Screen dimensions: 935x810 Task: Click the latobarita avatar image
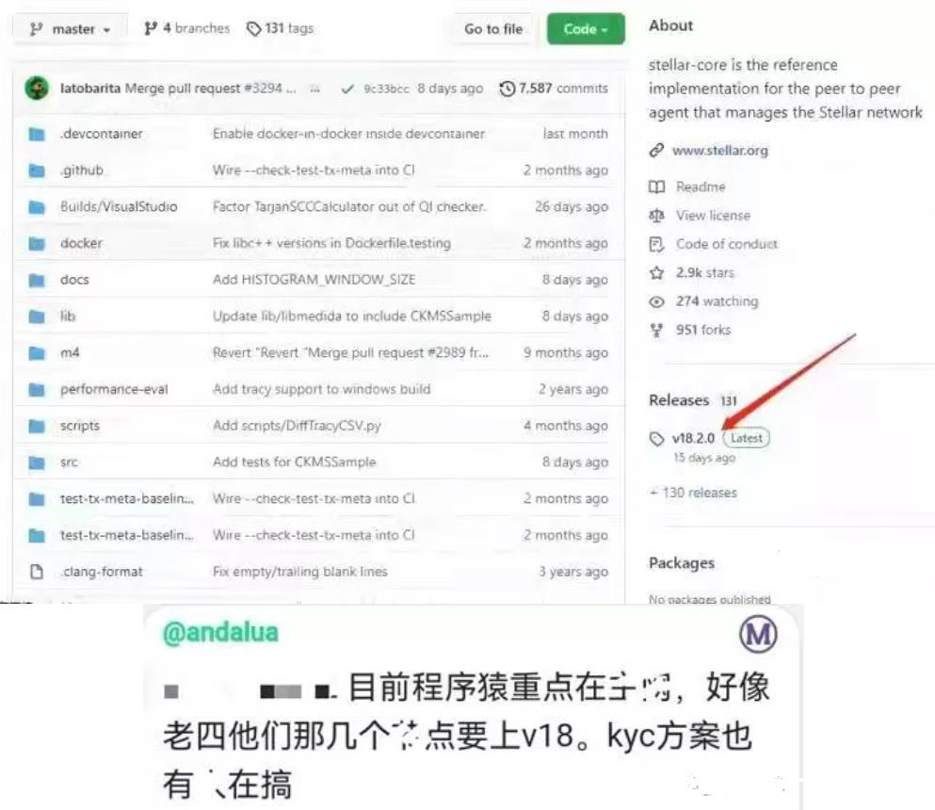[x=37, y=89]
